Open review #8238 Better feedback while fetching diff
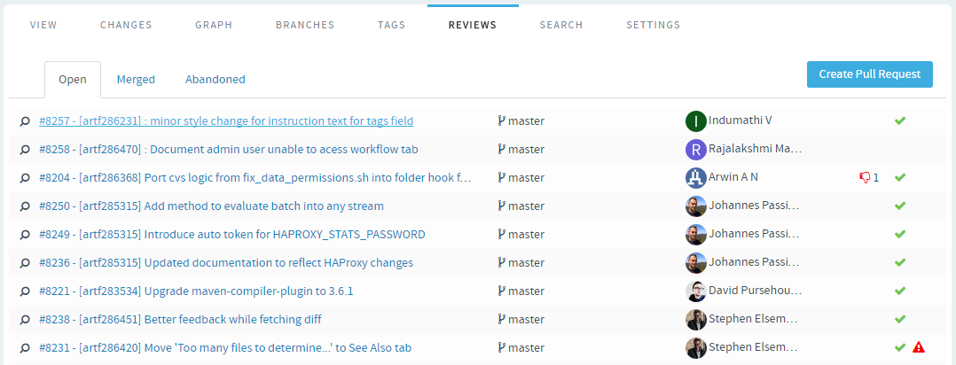The height and width of the screenshot is (365, 956). point(180,319)
